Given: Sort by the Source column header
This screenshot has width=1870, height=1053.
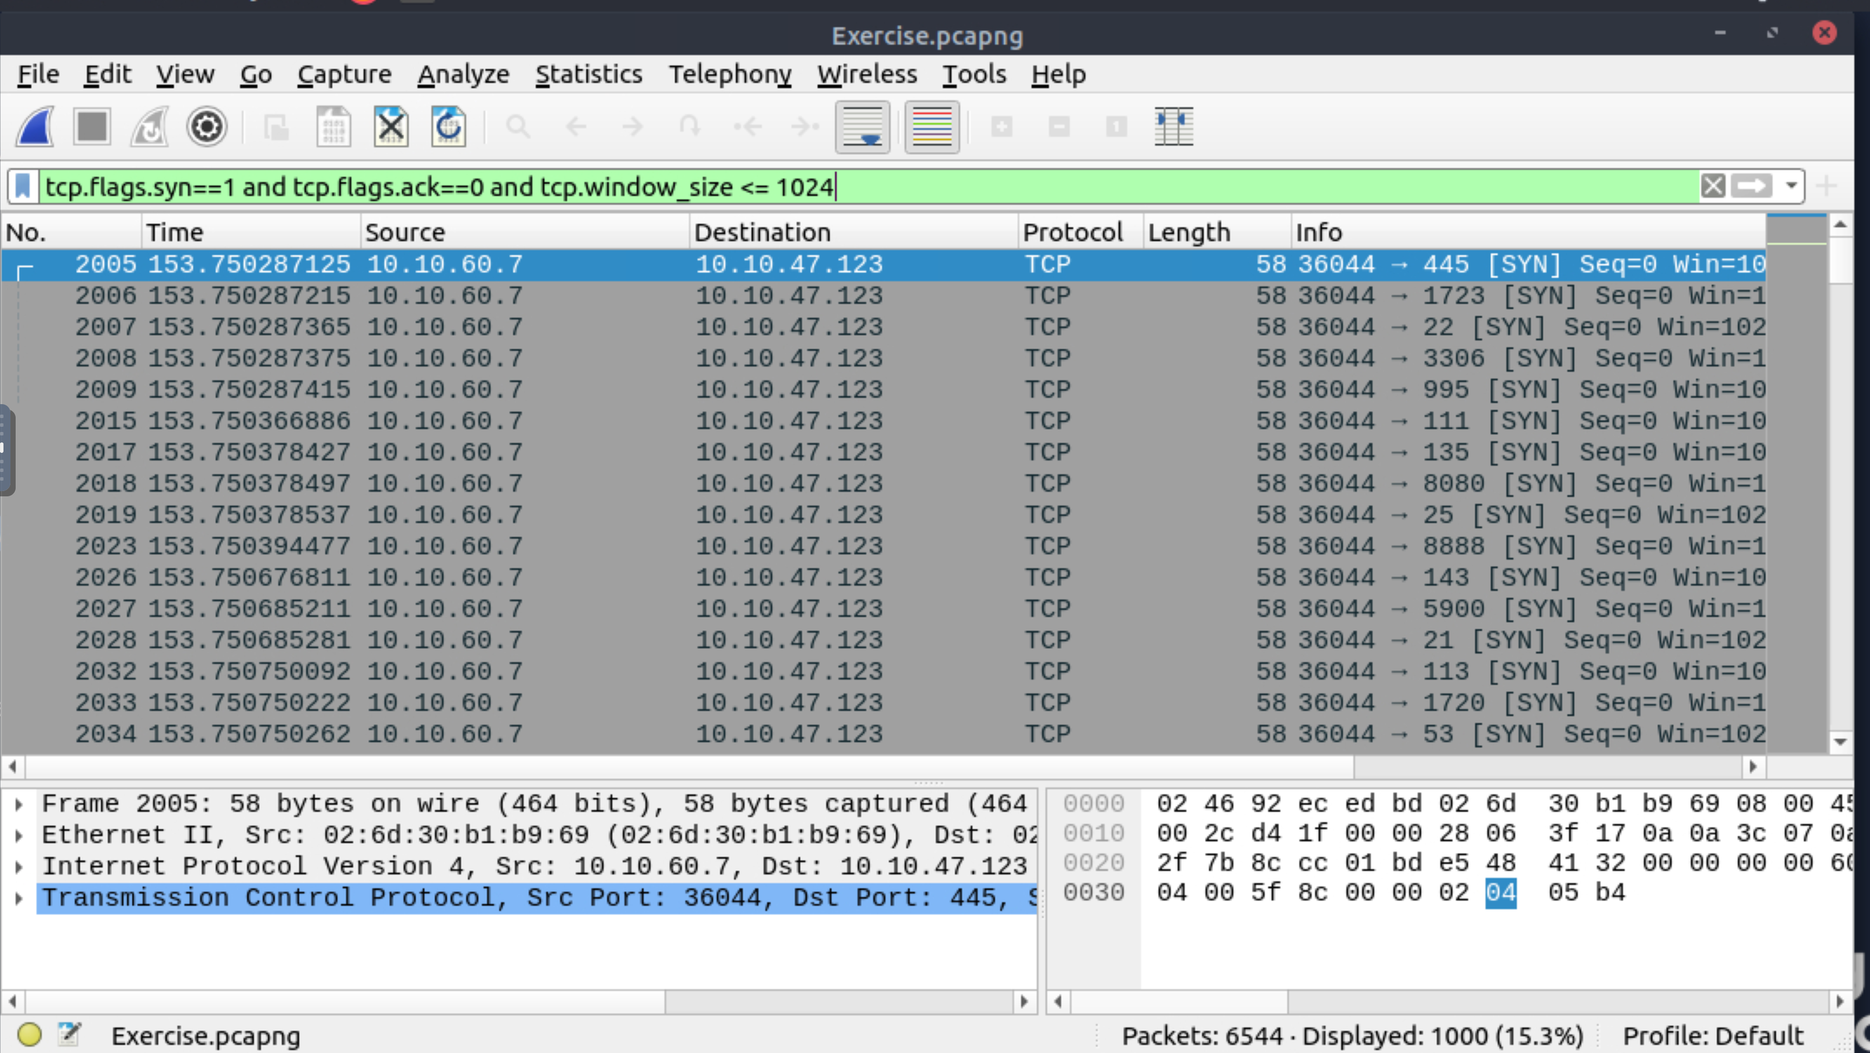Looking at the screenshot, I should click(524, 232).
